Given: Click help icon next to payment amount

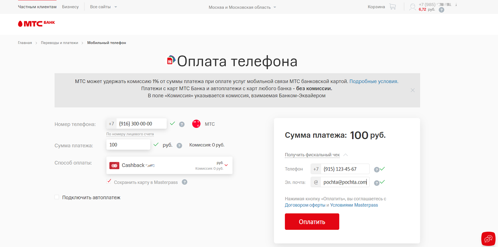Looking at the screenshot, I should (179, 145).
